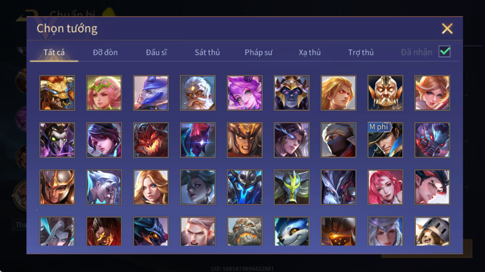Viewport: 485px width, 272px height.
Task: Choose the blue raccoon hero portrait
Action: (x=292, y=231)
